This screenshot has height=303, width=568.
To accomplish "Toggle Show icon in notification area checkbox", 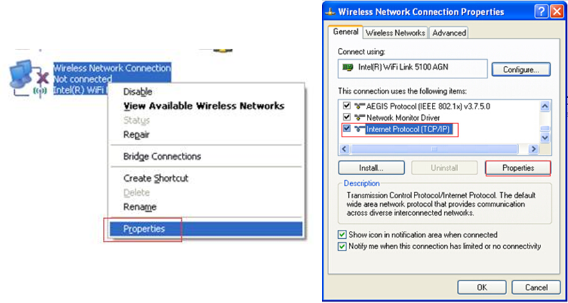I will click(x=342, y=234).
